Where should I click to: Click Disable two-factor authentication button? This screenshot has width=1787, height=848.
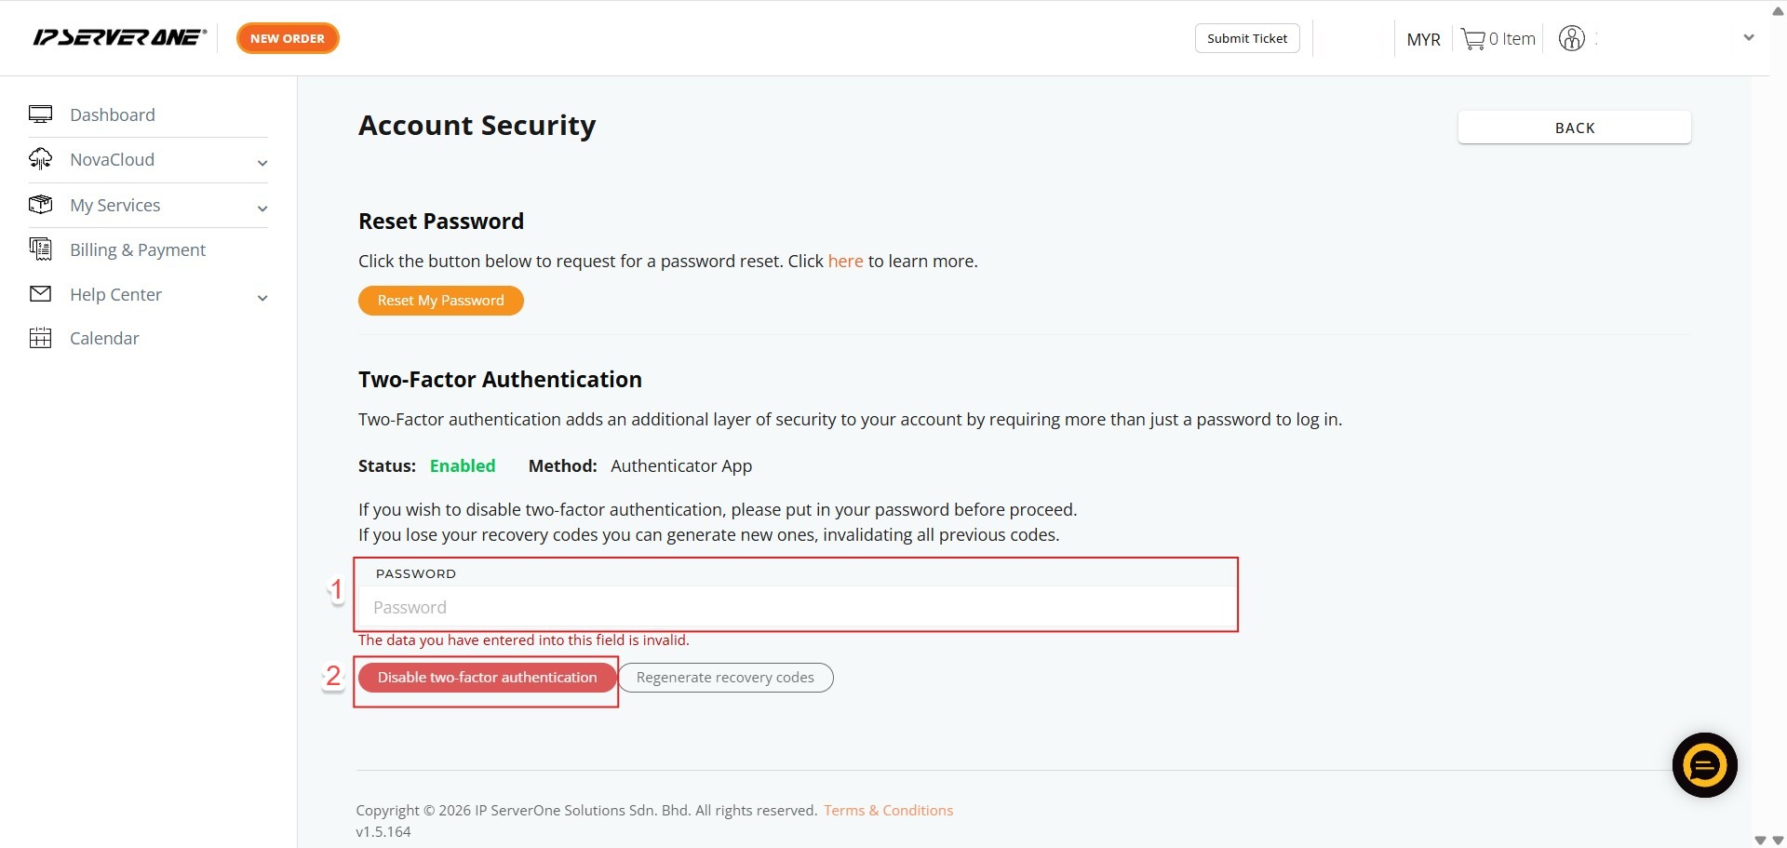tap(487, 678)
